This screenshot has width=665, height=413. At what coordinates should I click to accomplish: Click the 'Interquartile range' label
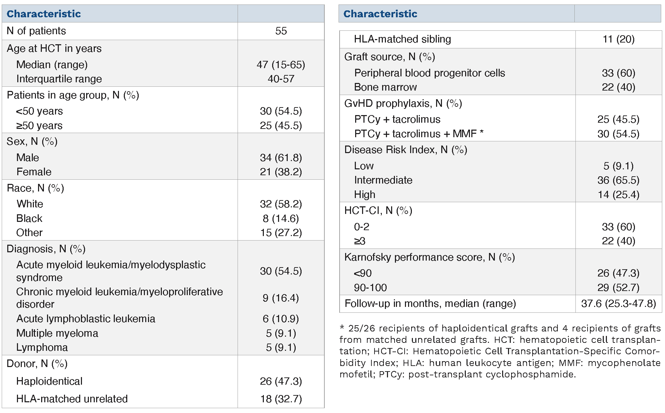59,79
